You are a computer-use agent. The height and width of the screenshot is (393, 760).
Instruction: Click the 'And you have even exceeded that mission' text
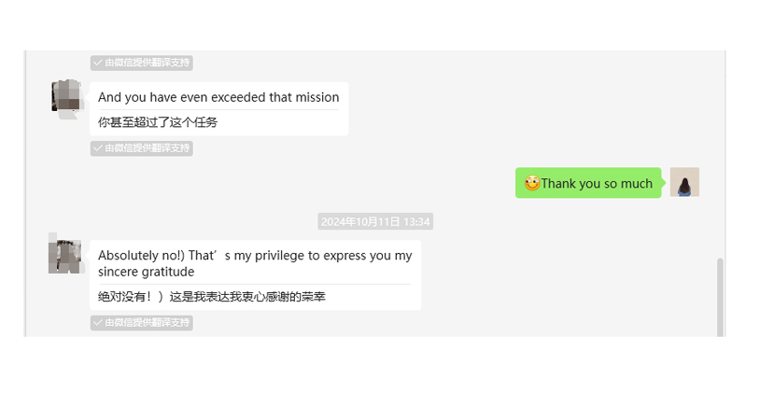point(218,97)
